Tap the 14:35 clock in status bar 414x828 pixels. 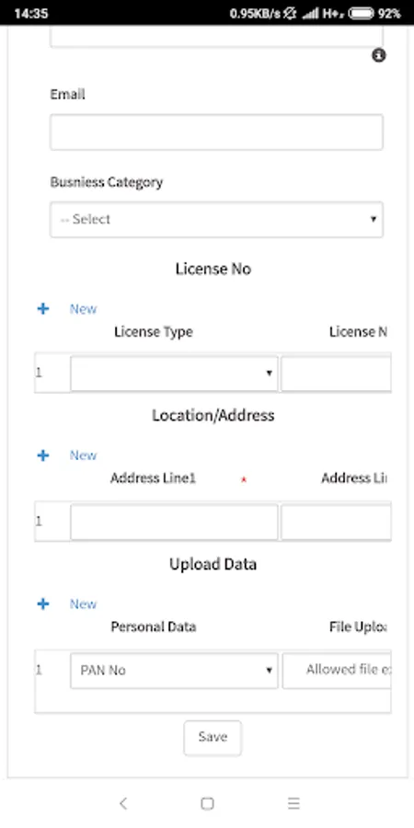tap(30, 14)
